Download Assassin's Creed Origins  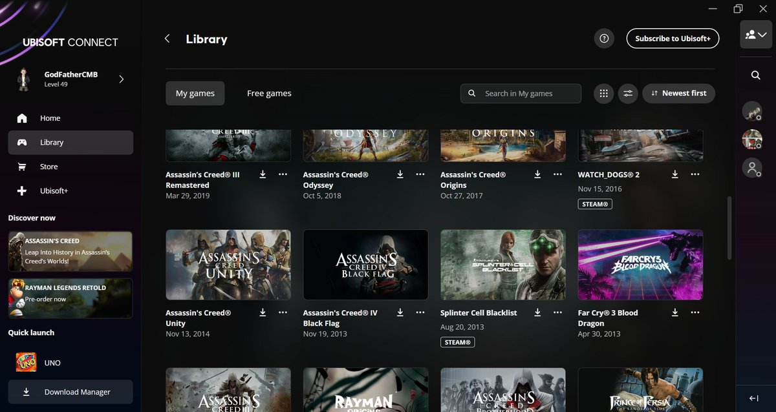[x=537, y=174]
